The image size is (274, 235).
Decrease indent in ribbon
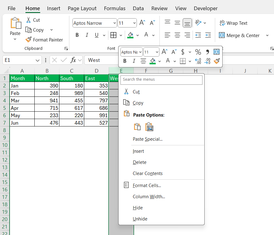[198, 35]
